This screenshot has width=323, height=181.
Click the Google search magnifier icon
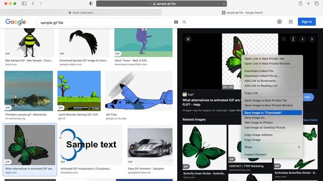pos(184,22)
